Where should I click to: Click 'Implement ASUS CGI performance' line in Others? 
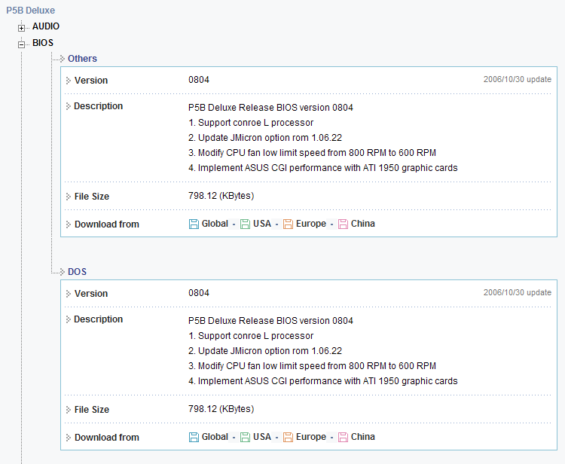click(323, 168)
